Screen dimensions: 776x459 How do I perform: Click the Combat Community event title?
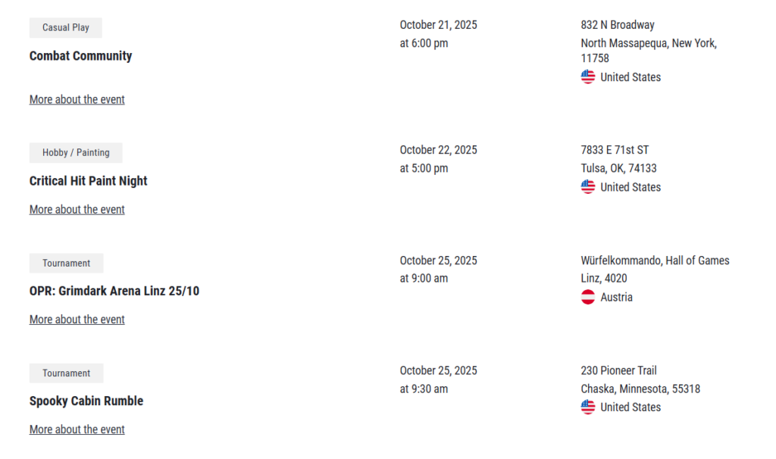(81, 56)
